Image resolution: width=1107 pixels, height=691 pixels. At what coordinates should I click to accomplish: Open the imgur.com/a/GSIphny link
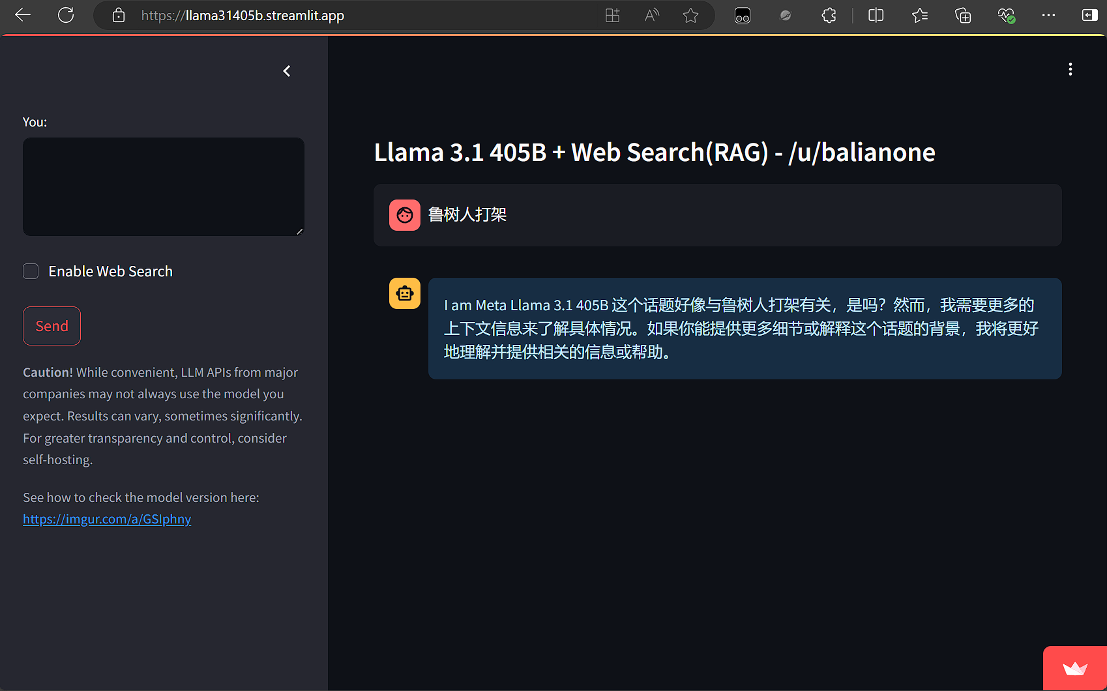click(107, 519)
